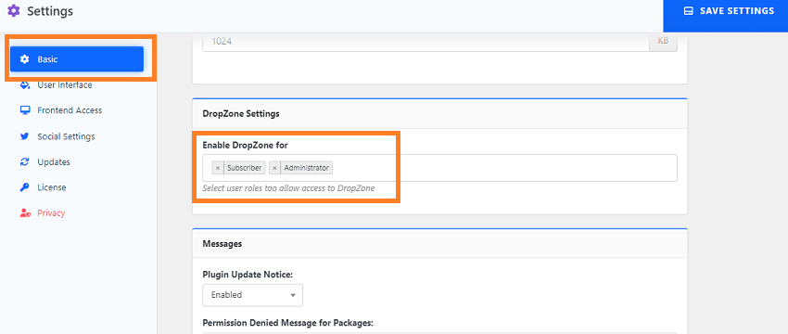This screenshot has width=788, height=334.
Task: Click the Subscriber tag text
Action: click(x=244, y=168)
